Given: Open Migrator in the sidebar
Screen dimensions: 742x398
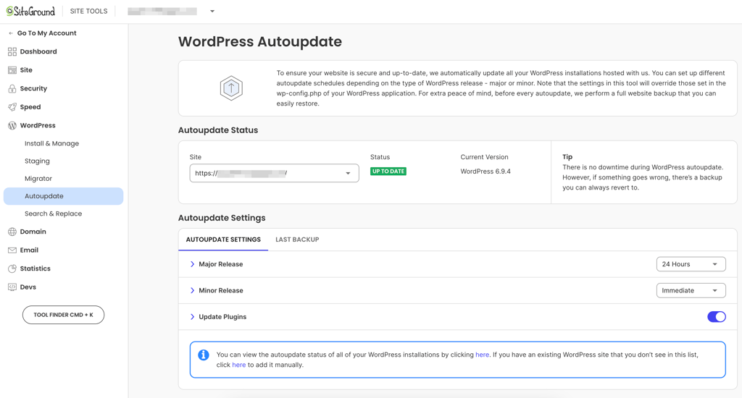Looking at the screenshot, I should click(38, 179).
